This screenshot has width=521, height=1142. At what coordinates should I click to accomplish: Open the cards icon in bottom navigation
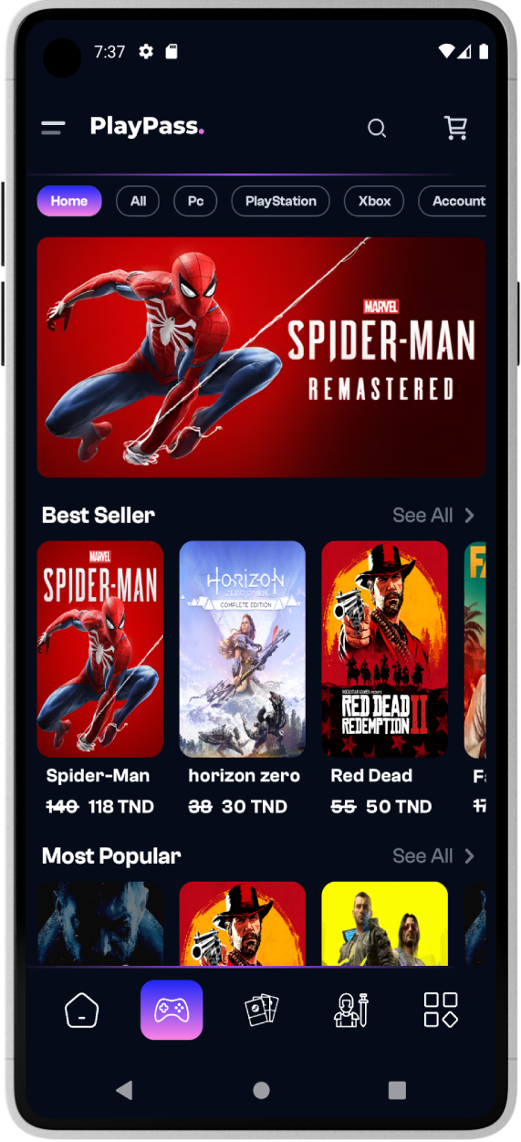pos(261,1011)
